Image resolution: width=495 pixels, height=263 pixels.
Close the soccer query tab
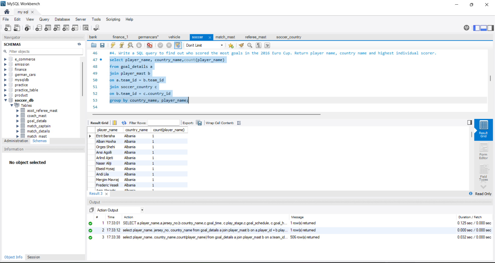(210, 37)
